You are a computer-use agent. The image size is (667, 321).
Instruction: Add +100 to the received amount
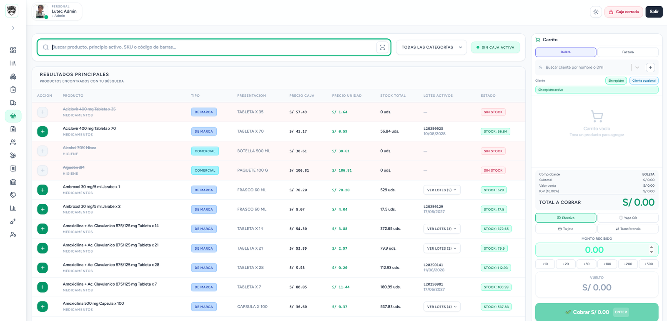(x=607, y=264)
